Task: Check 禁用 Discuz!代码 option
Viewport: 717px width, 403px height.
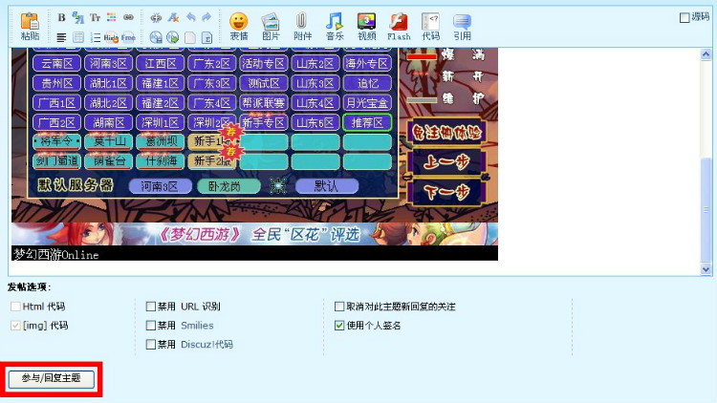Action: pyautogui.click(x=150, y=344)
